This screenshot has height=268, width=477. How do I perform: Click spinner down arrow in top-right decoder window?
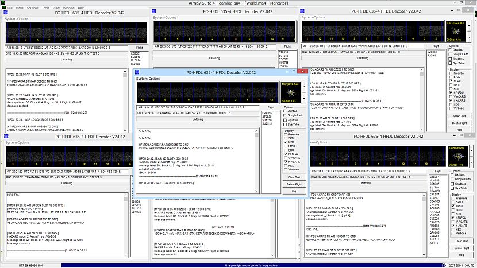coord(469,37)
